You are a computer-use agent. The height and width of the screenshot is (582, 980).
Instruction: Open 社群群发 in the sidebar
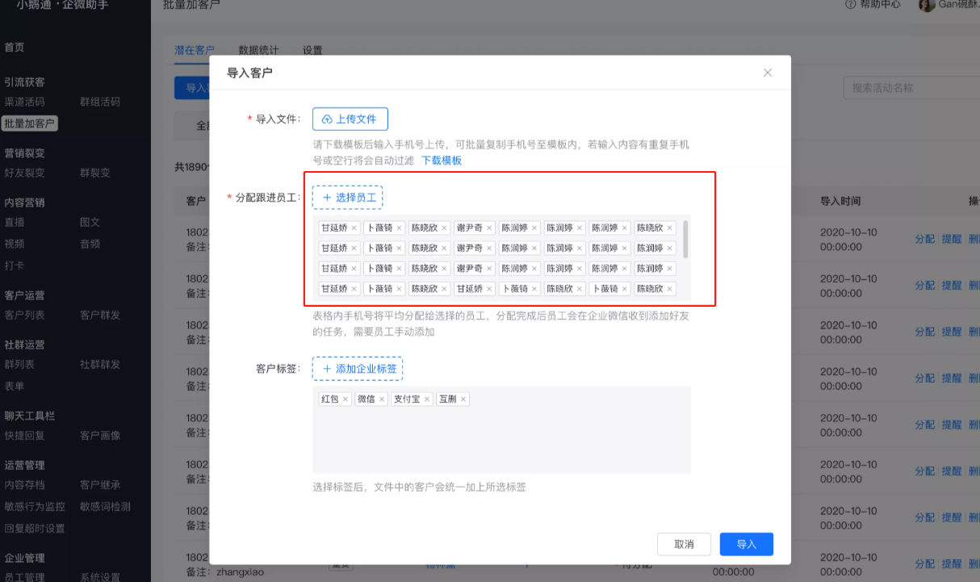[x=100, y=364]
